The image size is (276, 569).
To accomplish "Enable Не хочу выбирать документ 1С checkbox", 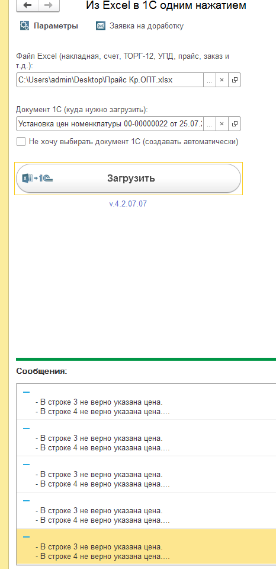I will [x=21, y=142].
